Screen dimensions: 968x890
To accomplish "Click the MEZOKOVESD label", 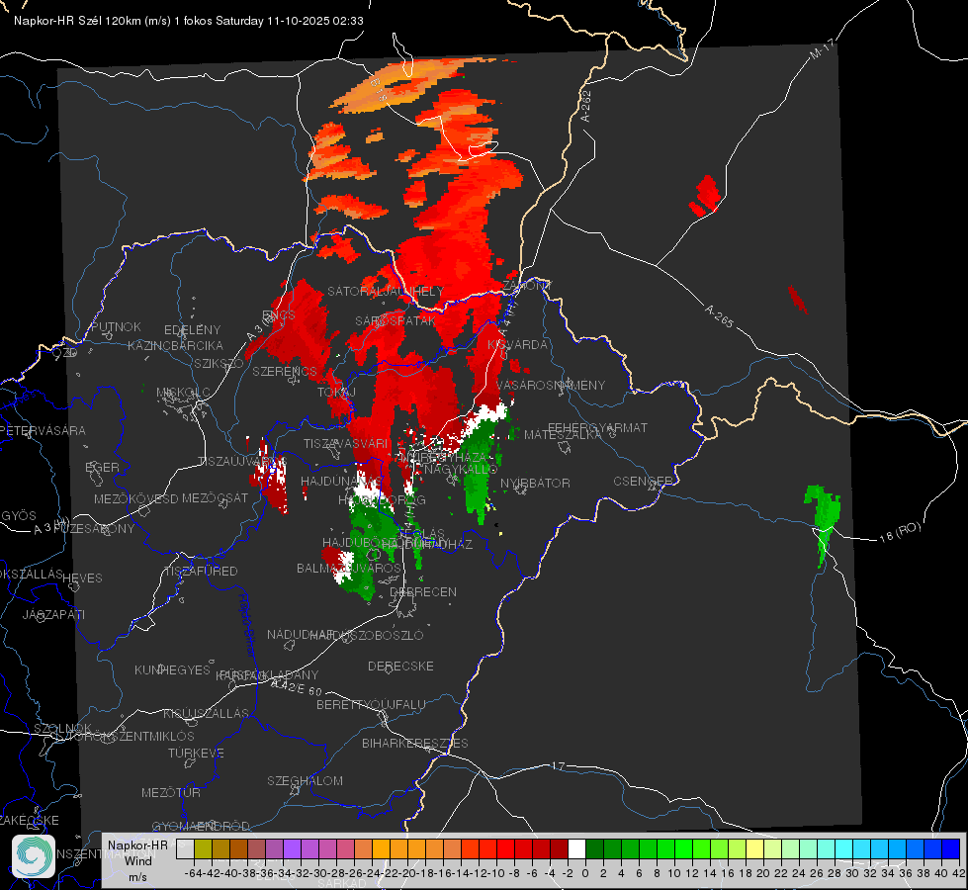I will [x=135, y=499].
